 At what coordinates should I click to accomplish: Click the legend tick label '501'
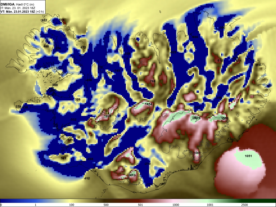(x=140, y=205)
